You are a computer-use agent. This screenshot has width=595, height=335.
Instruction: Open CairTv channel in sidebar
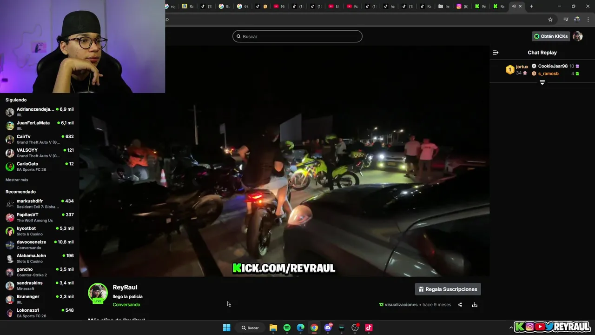click(40, 139)
